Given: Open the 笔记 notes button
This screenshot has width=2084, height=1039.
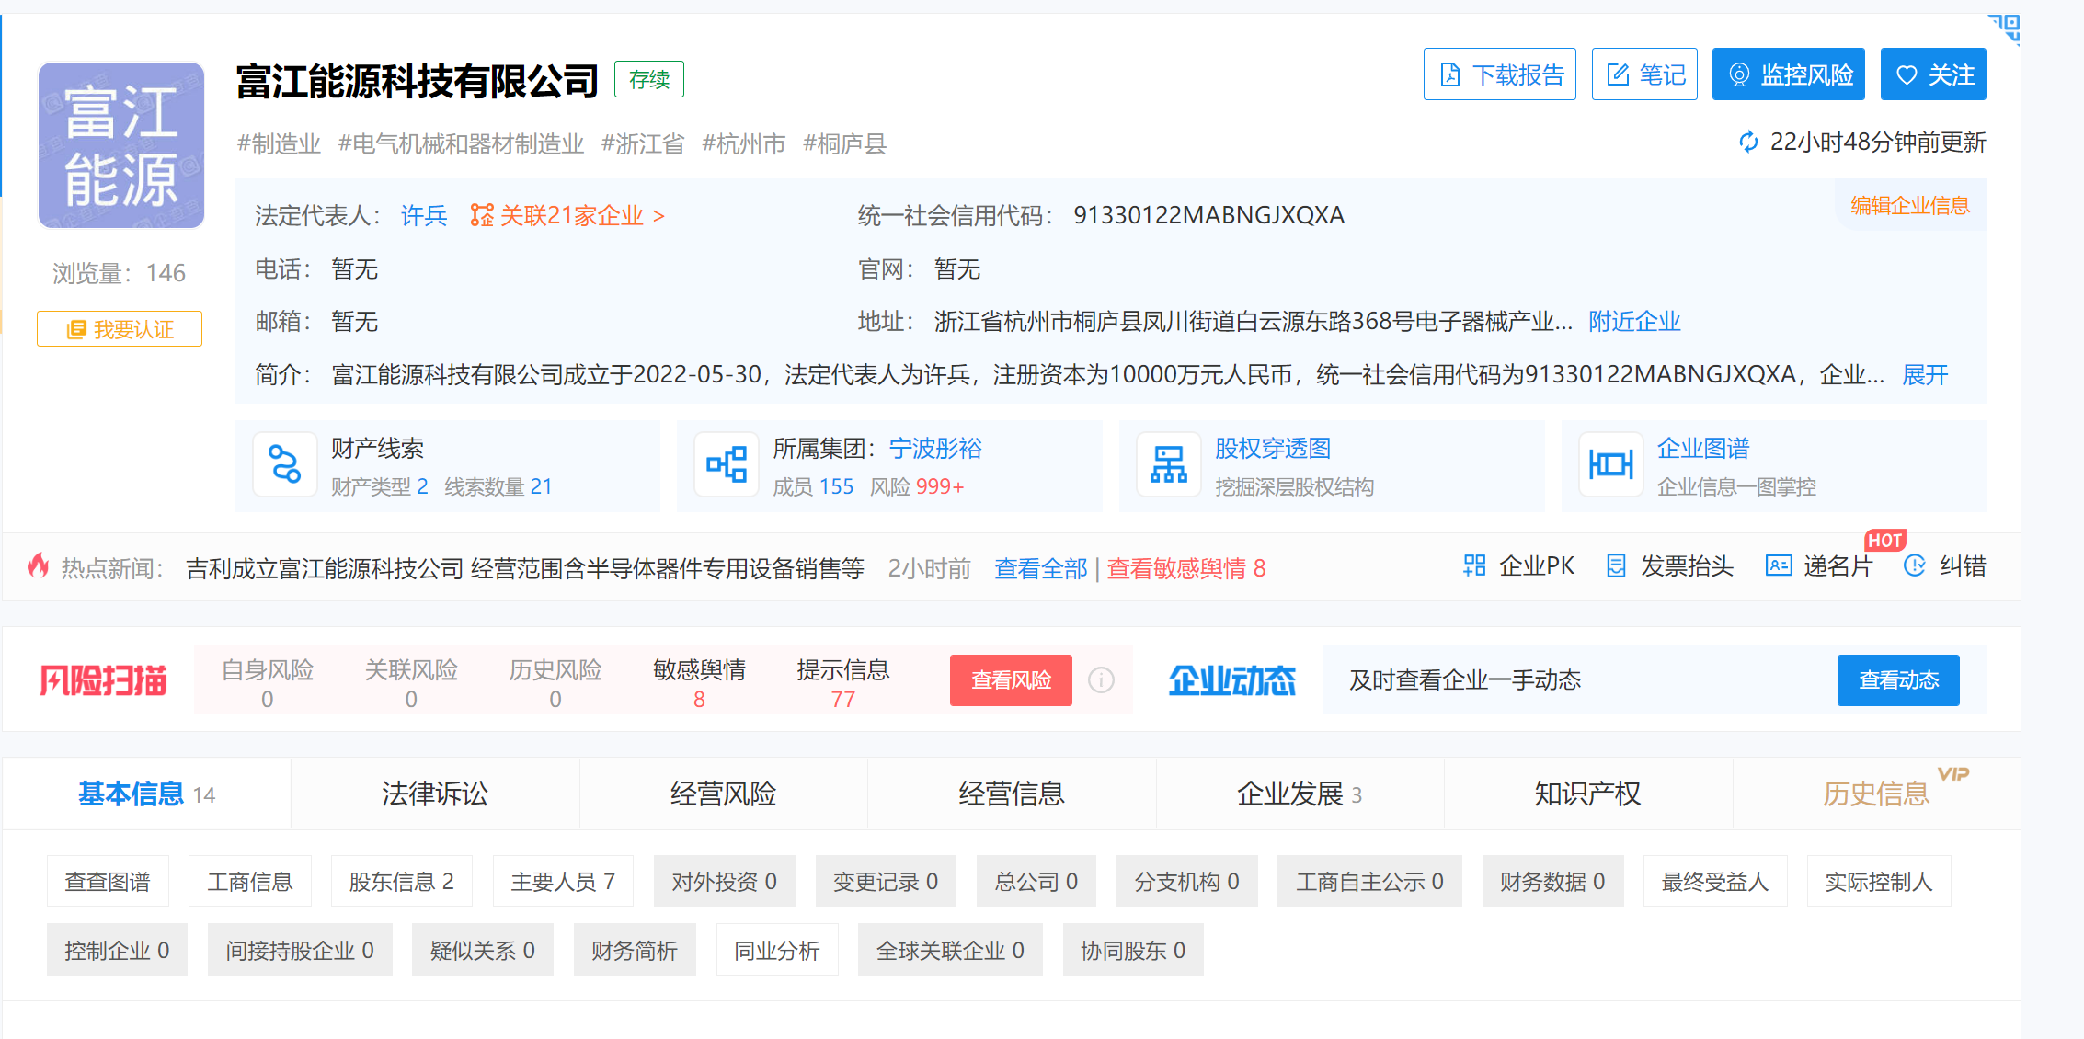Looking at the screenshot, I should (1644, 74).
